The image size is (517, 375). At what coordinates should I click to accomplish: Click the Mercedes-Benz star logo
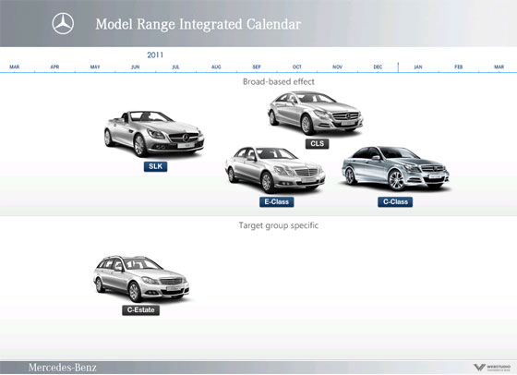[63, 24]
